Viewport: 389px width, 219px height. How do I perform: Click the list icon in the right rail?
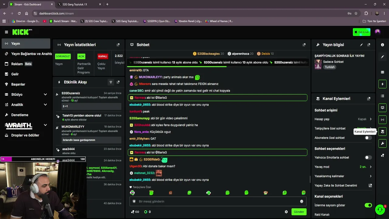[382, 96]
